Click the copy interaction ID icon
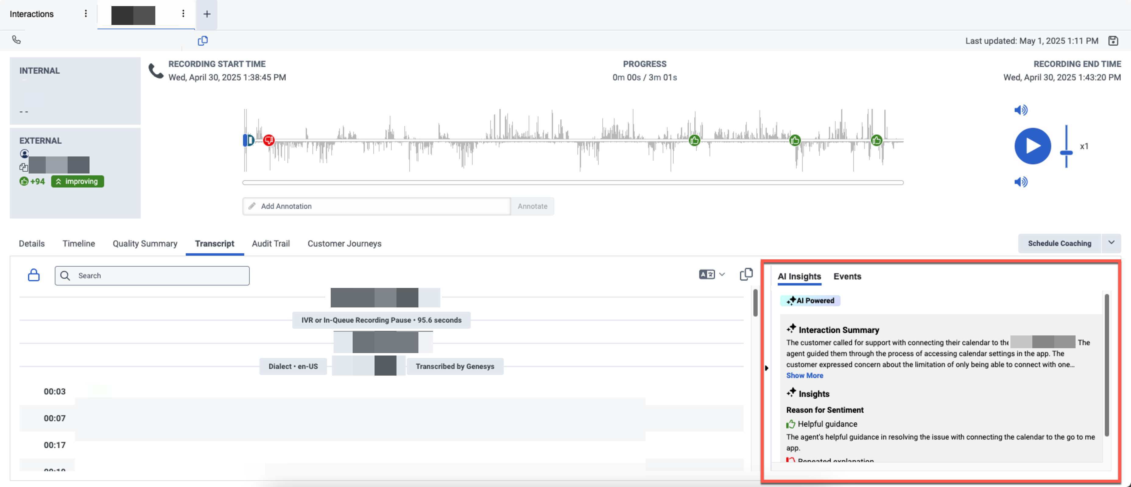 [x=203, y=41]
